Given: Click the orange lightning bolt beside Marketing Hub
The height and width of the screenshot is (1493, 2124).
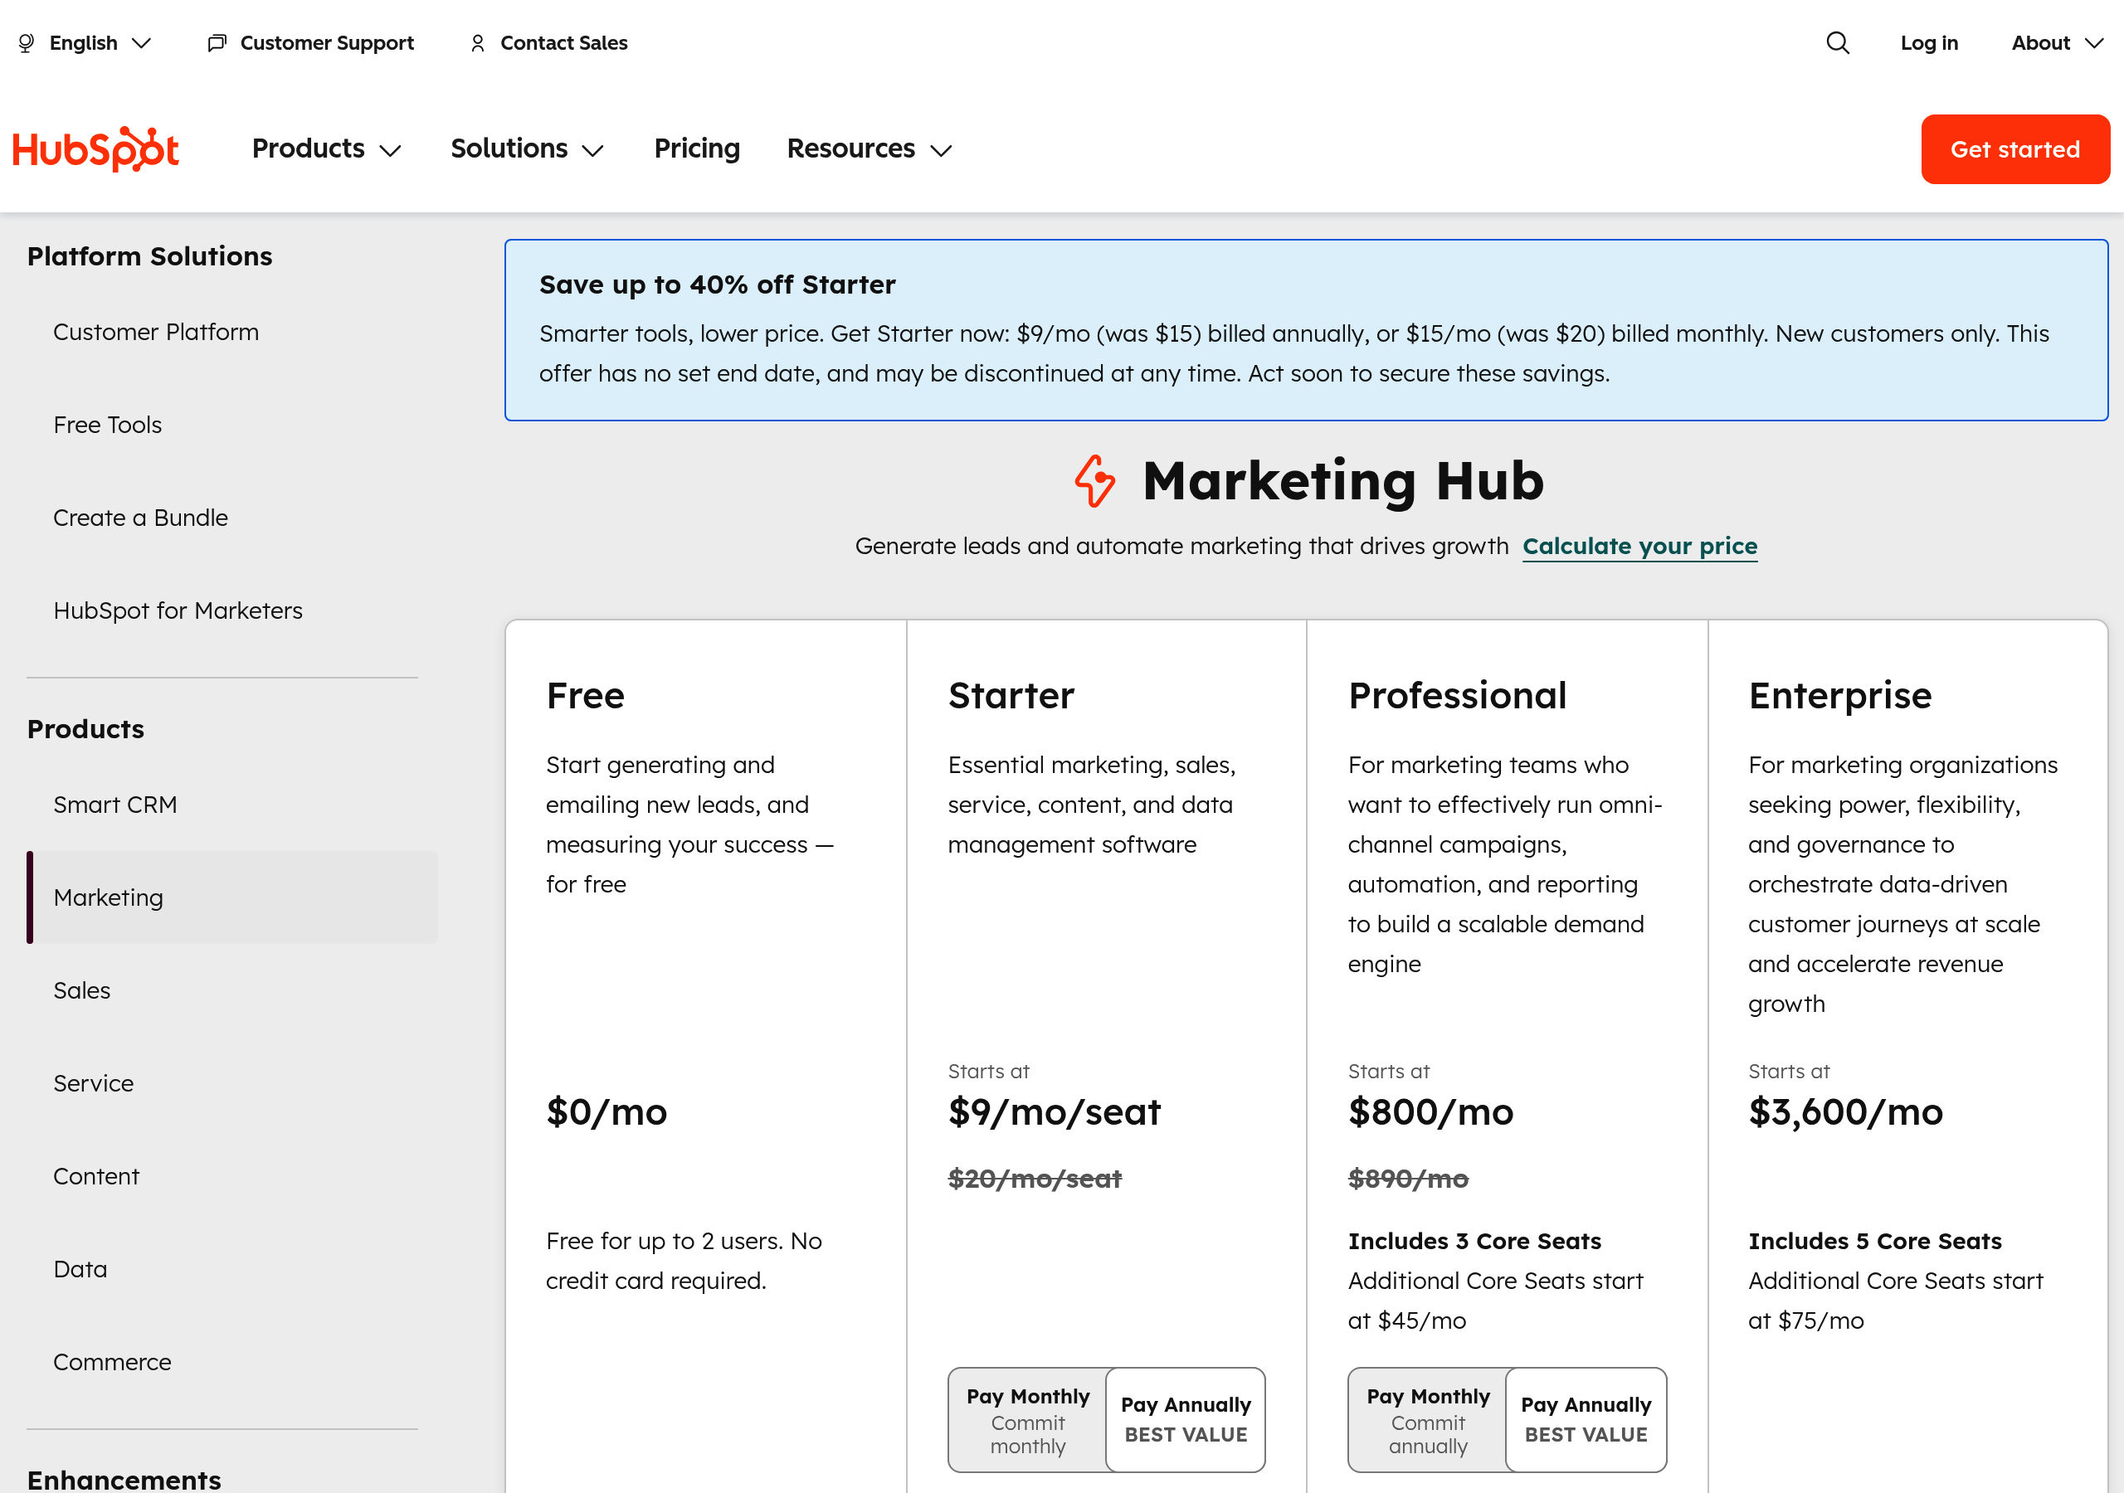Looking at the screenshot, I should (1095, 481).
